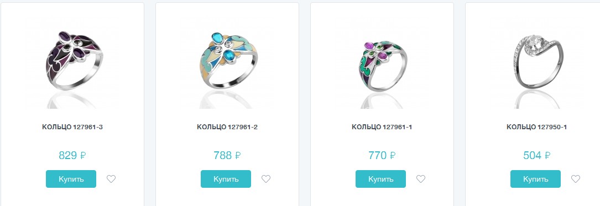Click the 504 ₽ price label

[x=536, y=155]
